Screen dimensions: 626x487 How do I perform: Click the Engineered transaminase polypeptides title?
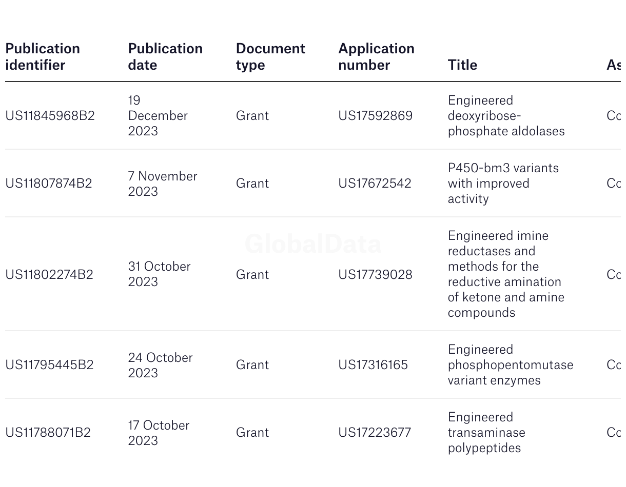486,432
